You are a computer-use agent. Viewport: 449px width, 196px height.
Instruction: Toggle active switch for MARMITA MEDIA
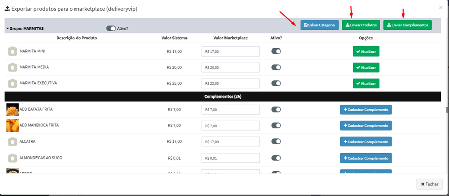(276, 67)
